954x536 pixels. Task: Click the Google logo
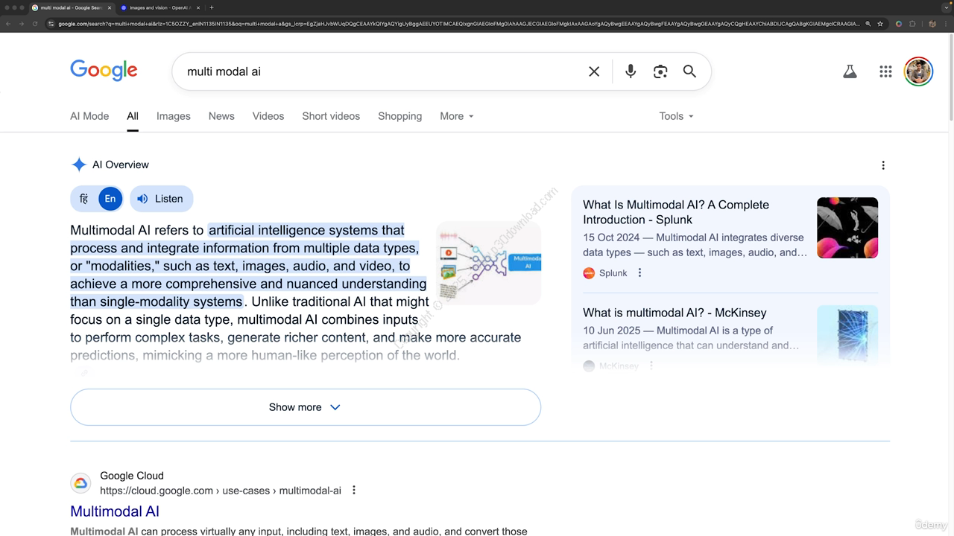(x=104, y=71)
